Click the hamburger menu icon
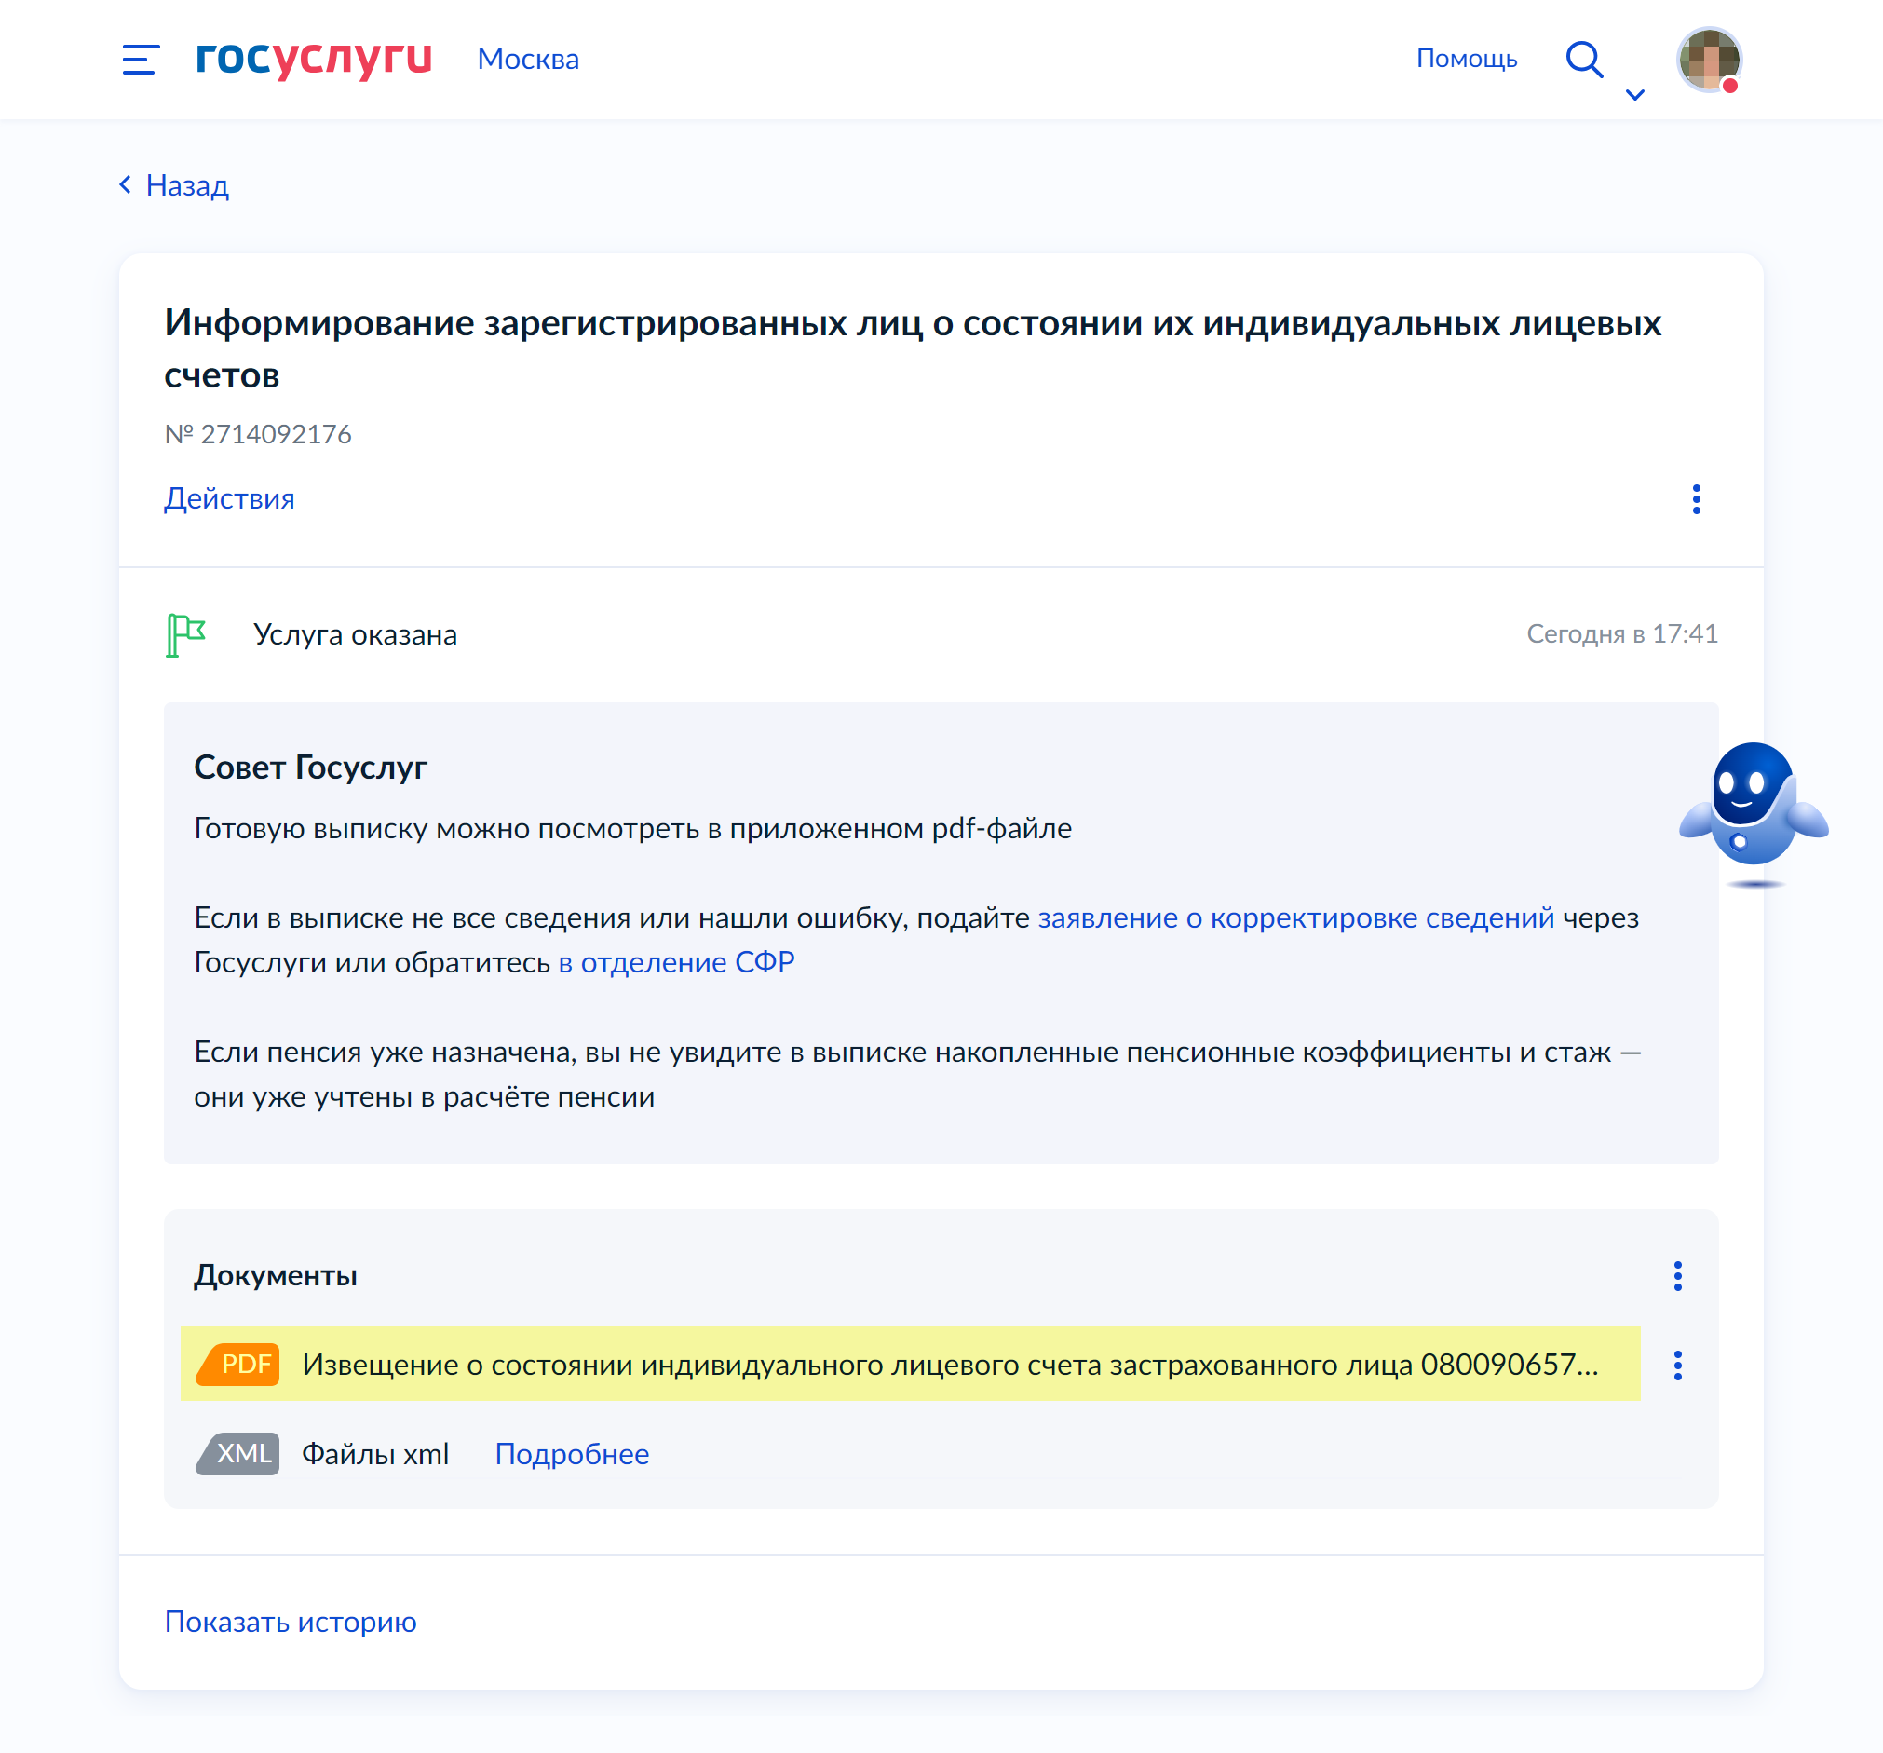The image size is (1883, 1753). (139, 60)
